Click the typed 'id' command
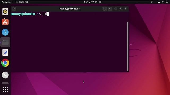 [45, 14]
